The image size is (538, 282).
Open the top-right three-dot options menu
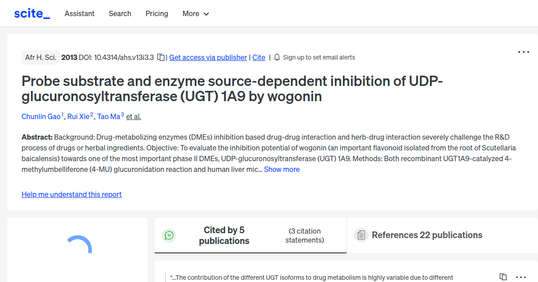pos(523,52)
